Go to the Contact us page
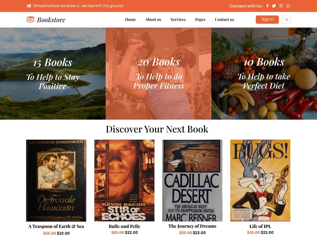The height and width of the screenshot is (238, 317). click(224, 20)
